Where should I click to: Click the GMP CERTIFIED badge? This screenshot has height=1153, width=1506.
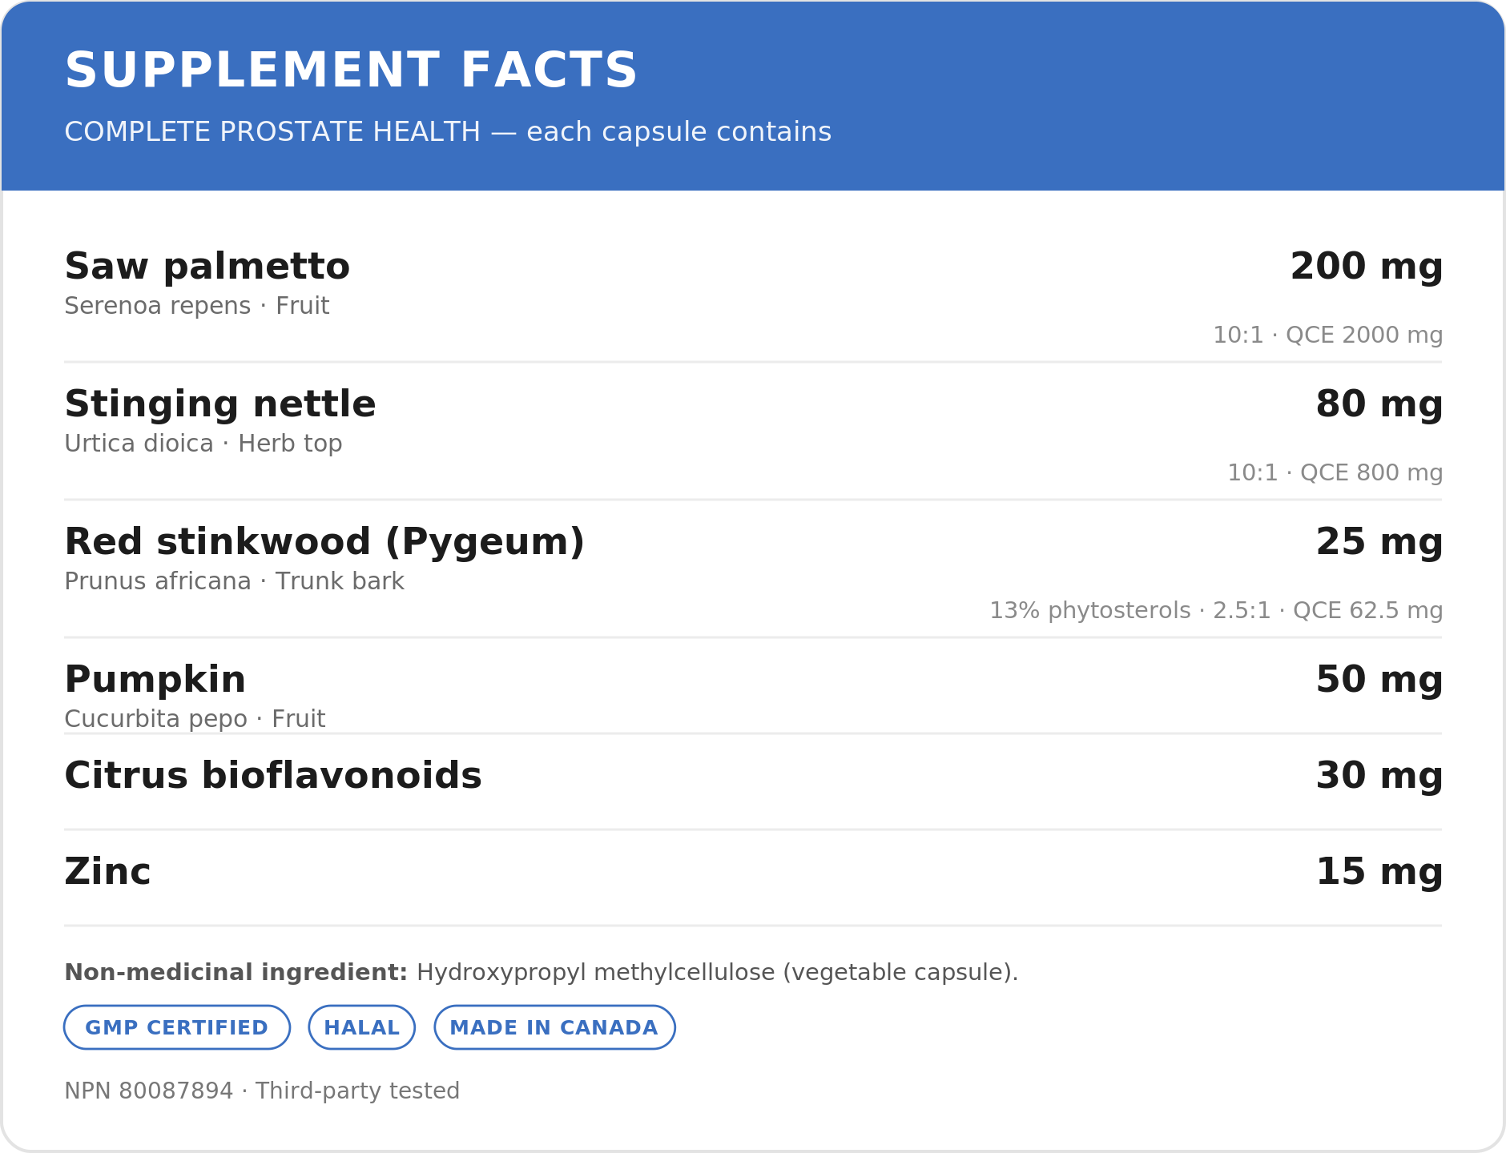[177, 1027]
